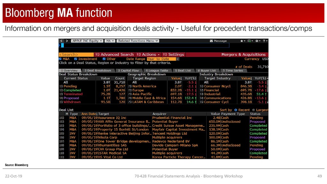Open Advanced Search
This screenshot has height=184, width=327.
[114, 54]
